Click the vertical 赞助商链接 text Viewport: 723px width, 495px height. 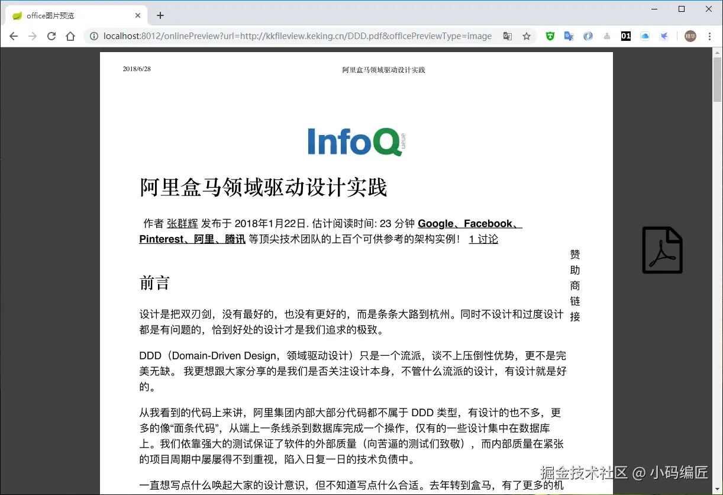coord(575,285)
